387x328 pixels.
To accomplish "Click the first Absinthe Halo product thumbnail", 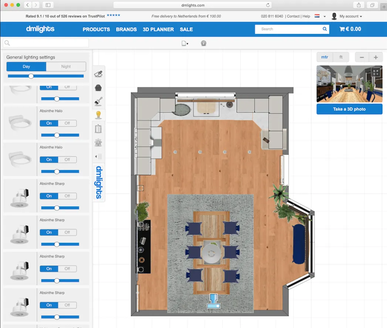I will (20, 123).
